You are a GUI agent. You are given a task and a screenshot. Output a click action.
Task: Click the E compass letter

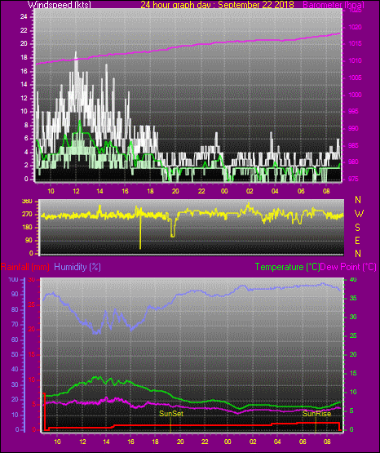click(x=357, y=240)
